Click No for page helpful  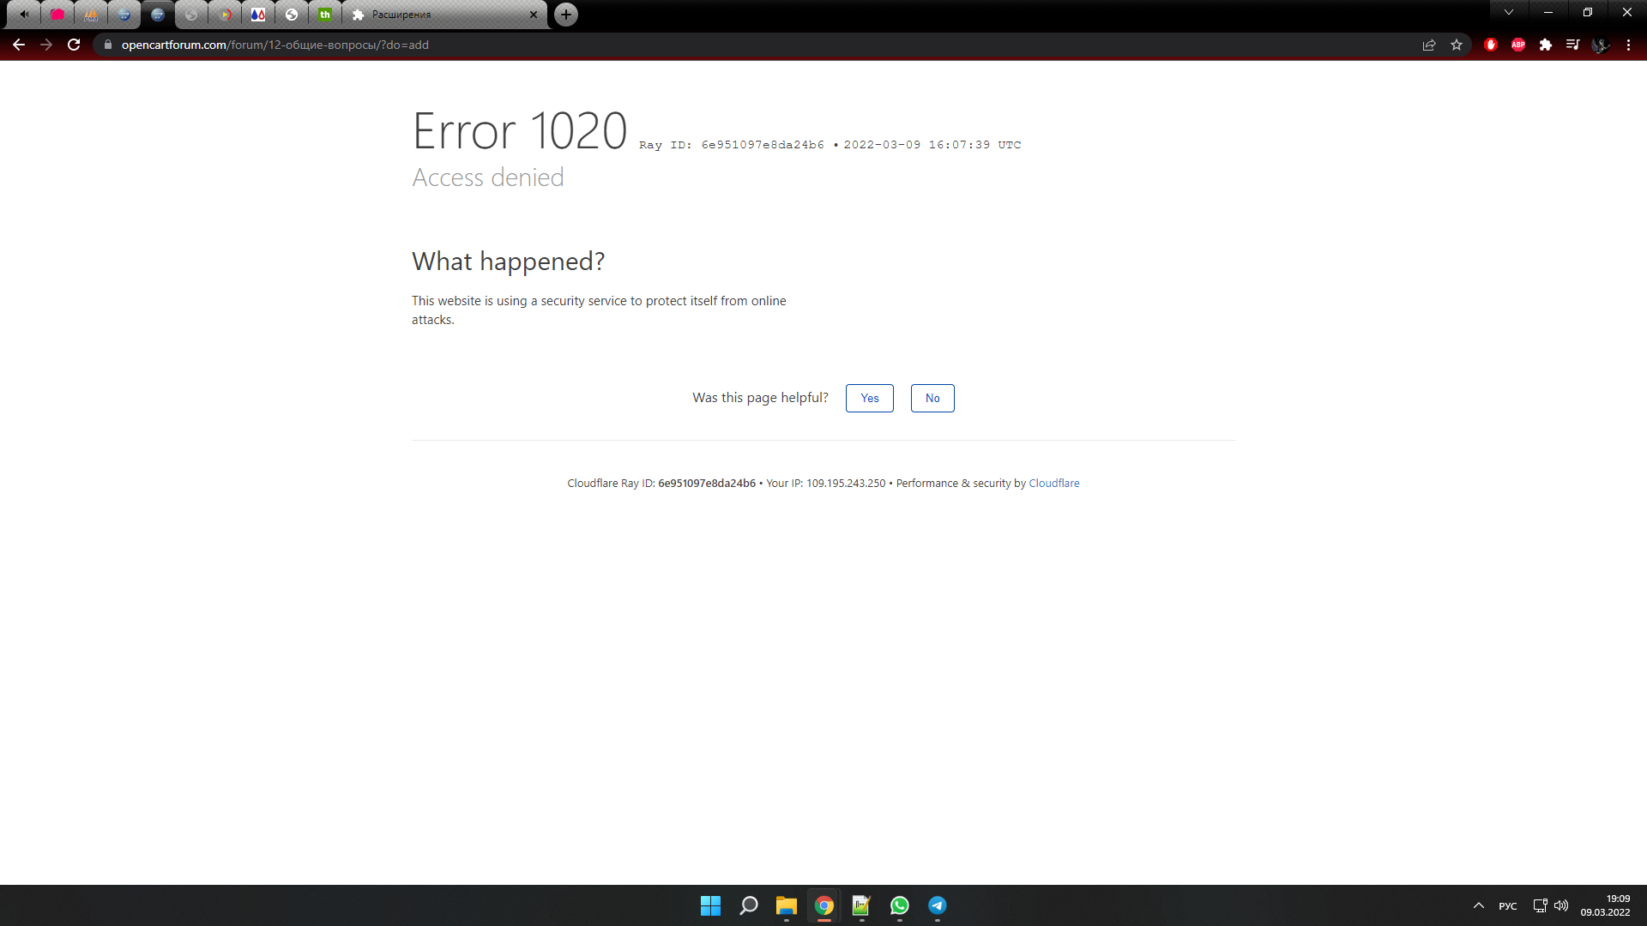click(932, 398)
